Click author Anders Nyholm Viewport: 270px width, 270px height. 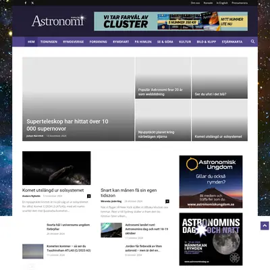click(x=31, y=196)
